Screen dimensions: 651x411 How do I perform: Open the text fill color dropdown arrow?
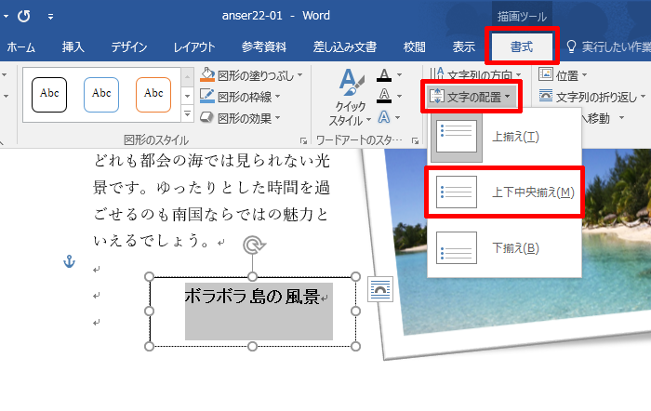point(399,75)
